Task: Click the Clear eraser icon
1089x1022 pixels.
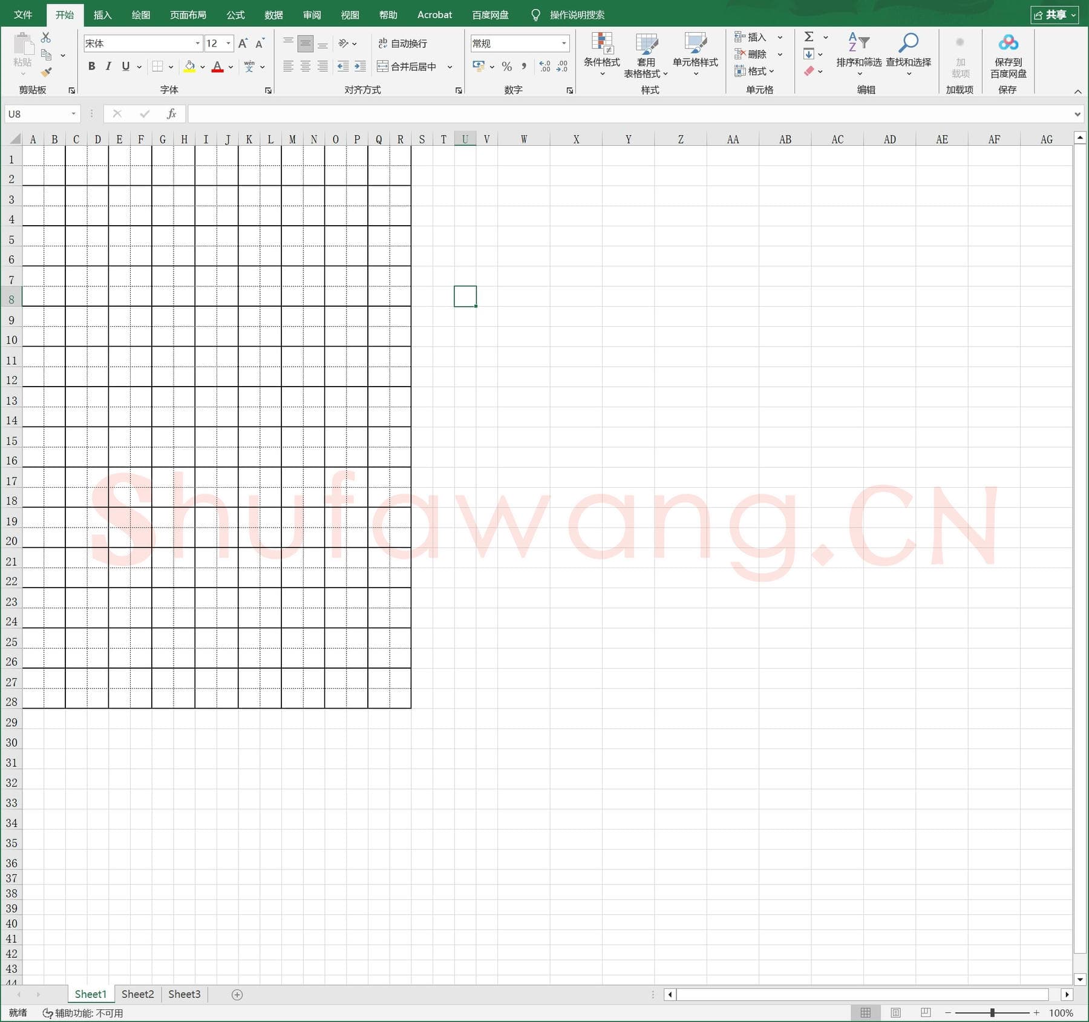Action: point(809,71)
